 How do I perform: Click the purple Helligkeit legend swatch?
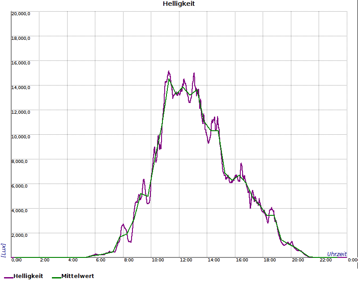pos(9,278)
